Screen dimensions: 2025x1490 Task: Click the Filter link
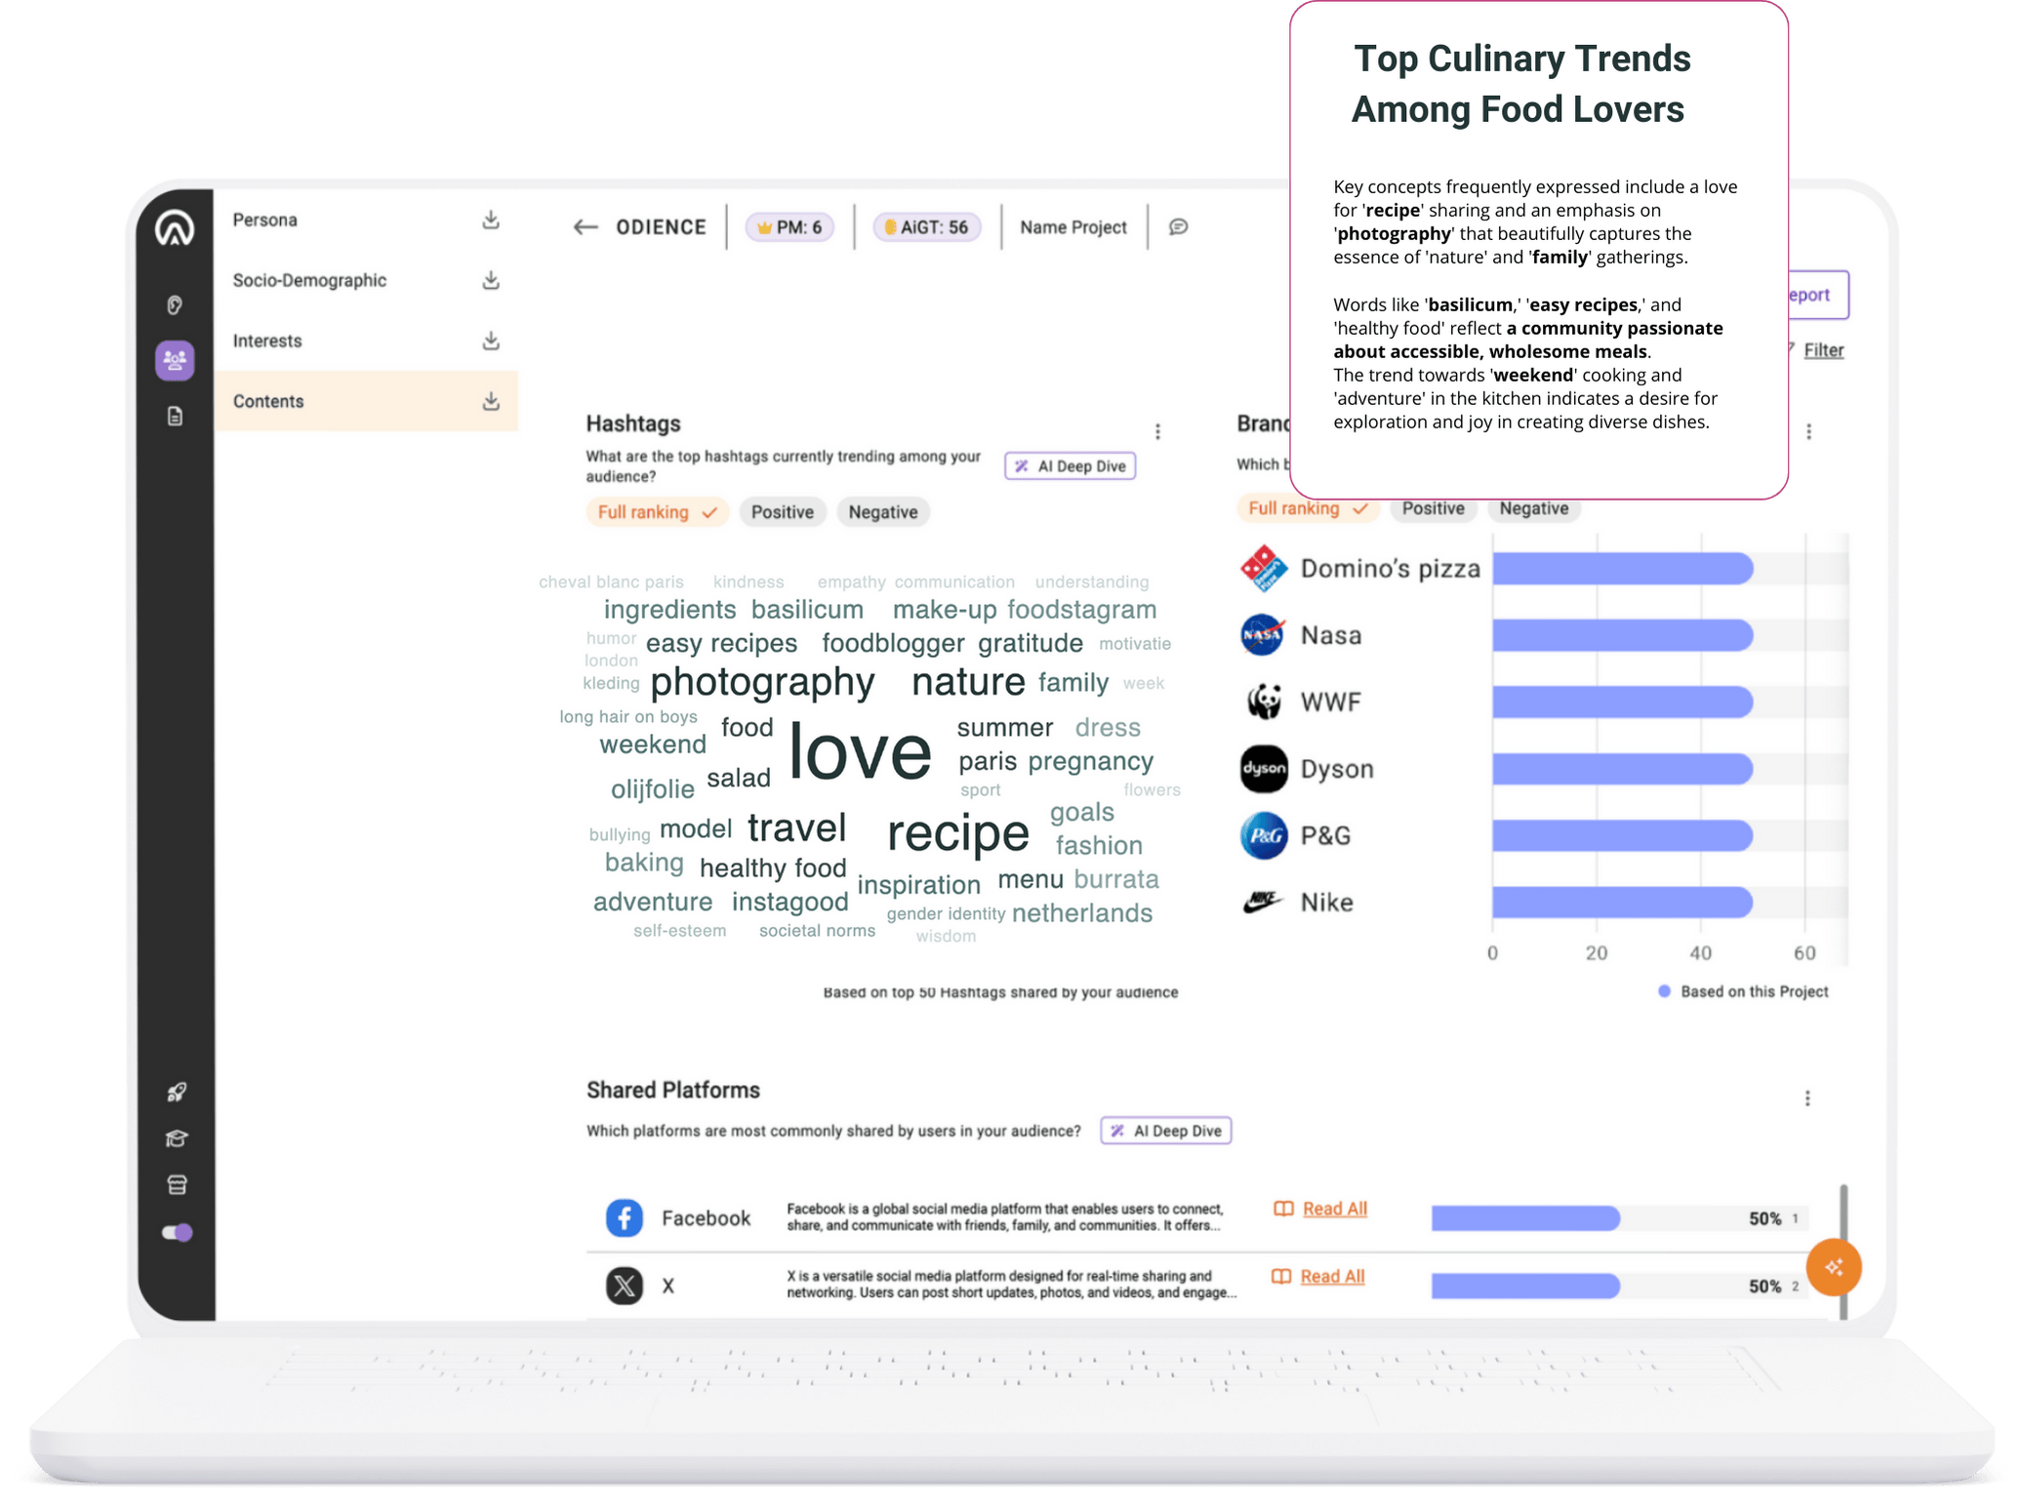[x=1823, y=350]
